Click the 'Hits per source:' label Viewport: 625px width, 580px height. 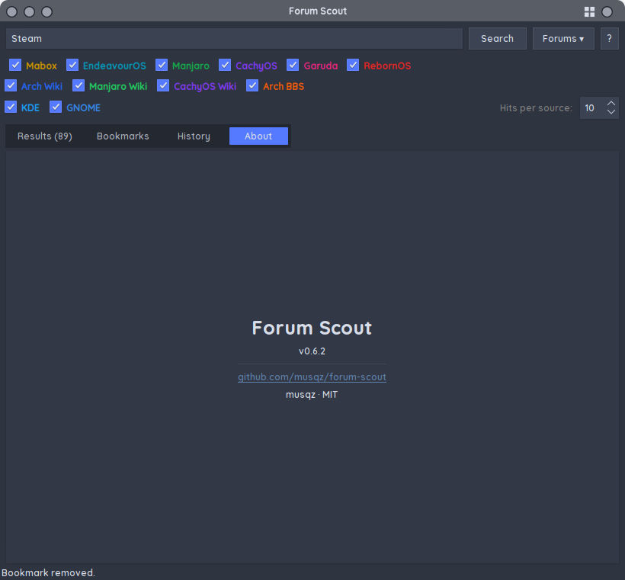536,108
